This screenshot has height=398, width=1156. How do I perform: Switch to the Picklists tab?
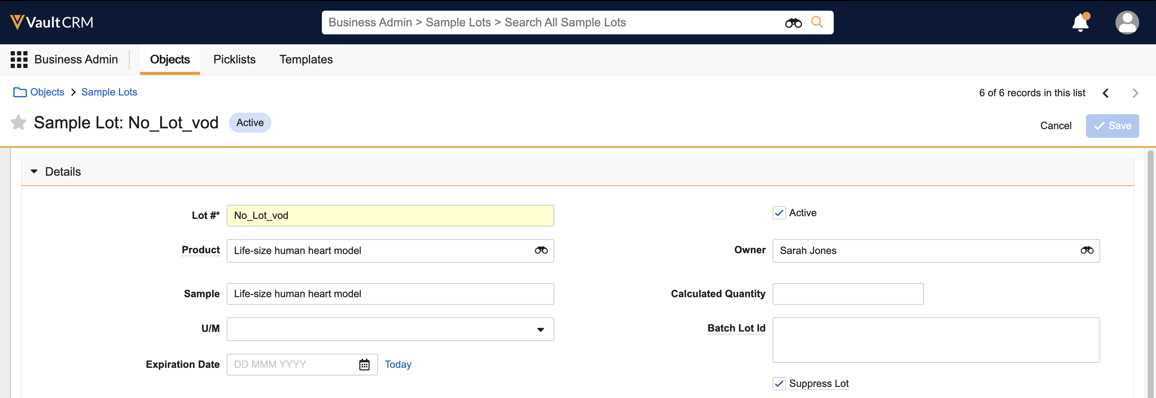tap(234, 60)
